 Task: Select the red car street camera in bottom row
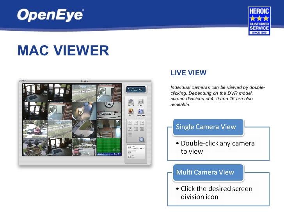pos(84,147)
